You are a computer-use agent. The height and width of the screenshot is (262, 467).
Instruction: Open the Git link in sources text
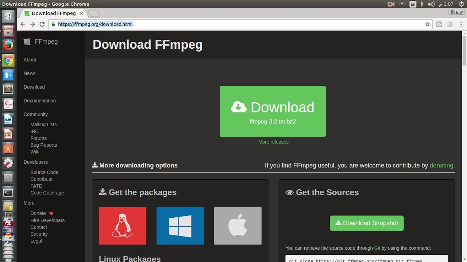377,248
